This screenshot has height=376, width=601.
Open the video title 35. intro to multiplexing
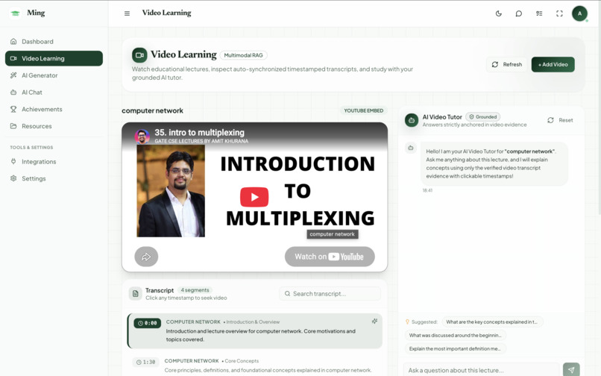(x=199, y=133)
